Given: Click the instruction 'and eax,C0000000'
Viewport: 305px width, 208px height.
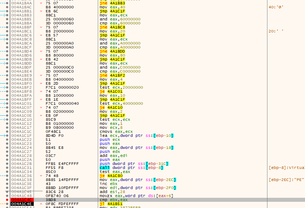Looking at the screenshot, I should (120, 67).
